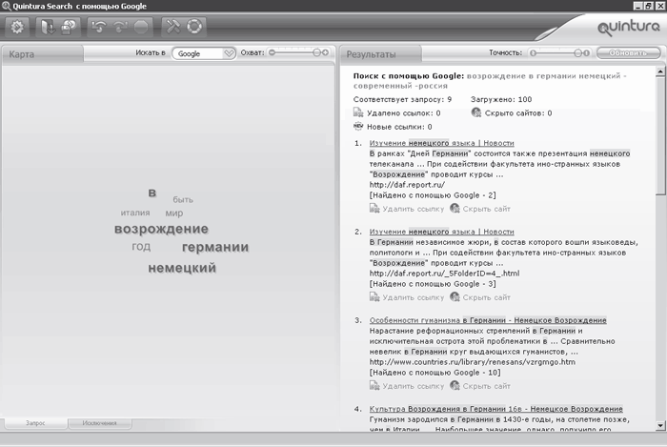
Task: Click the Охват slider handle
Action: [x=316, y=52]
